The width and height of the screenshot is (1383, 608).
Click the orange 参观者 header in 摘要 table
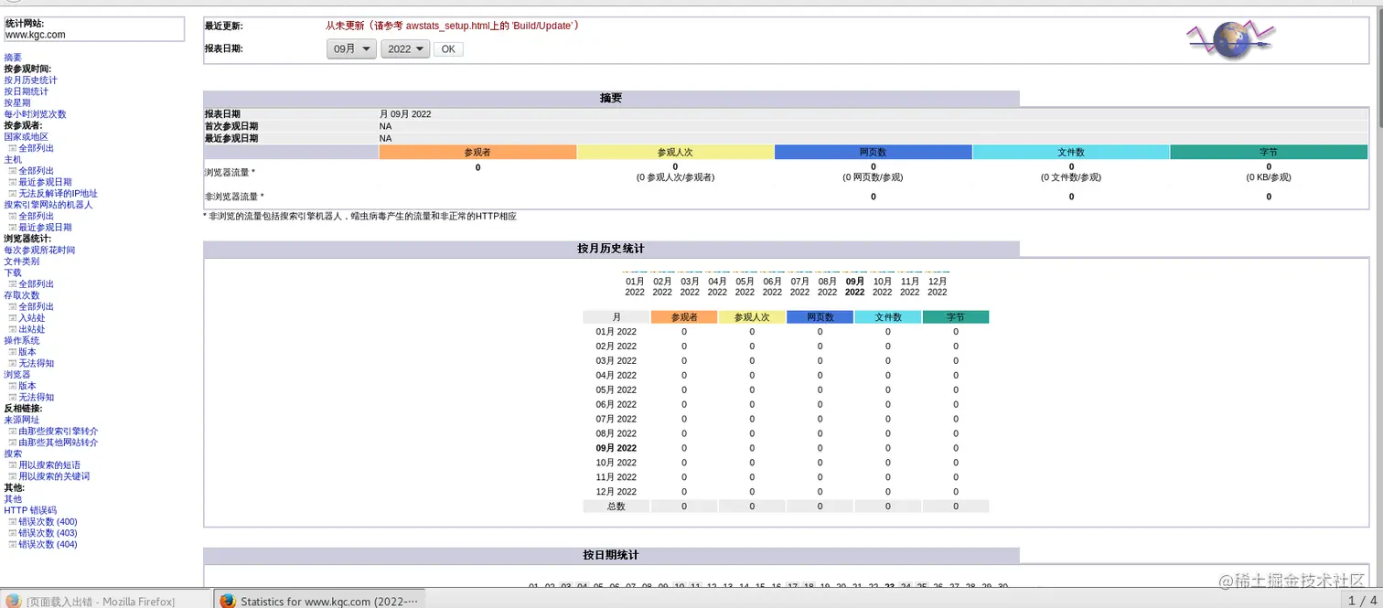pyautogui.click(x=477, y=152)
